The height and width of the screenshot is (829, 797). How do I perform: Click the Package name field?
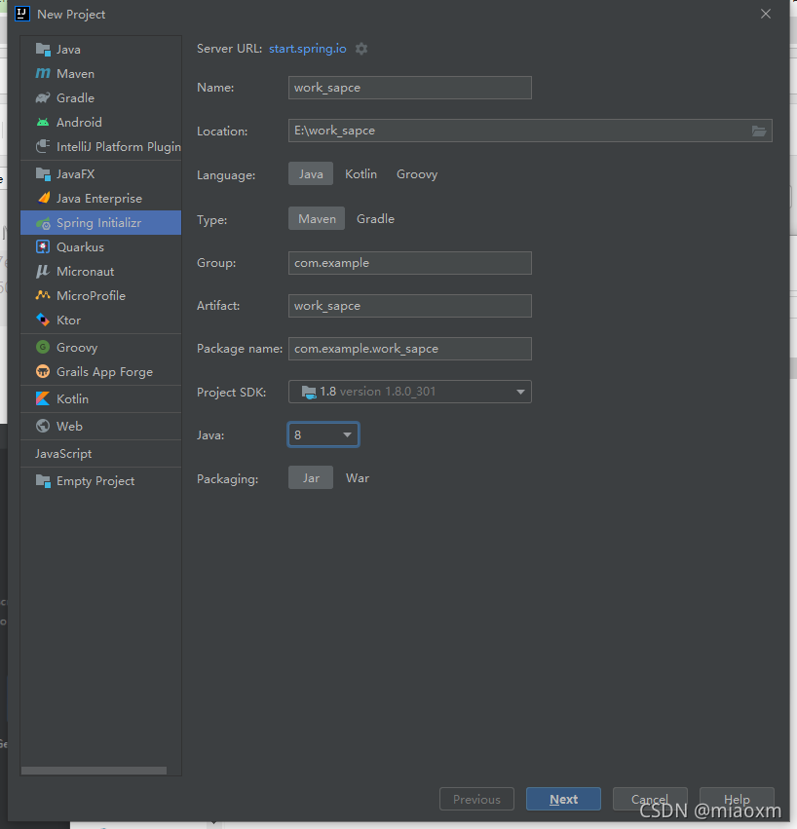(x=410, y=349)
